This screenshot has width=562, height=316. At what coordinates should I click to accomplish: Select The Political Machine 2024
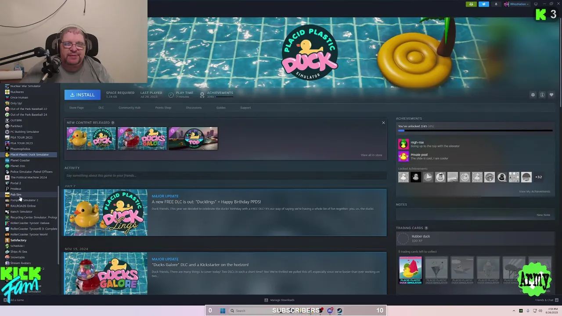[29, 177]
